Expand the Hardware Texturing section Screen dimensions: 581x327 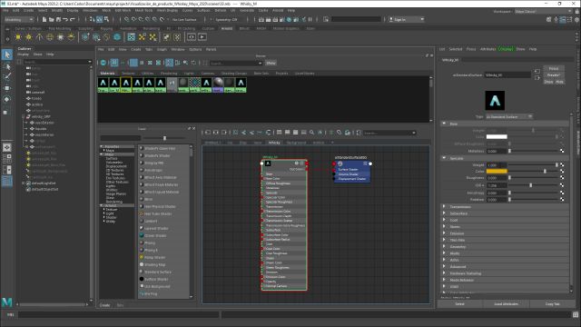click(x=444, y=273)
